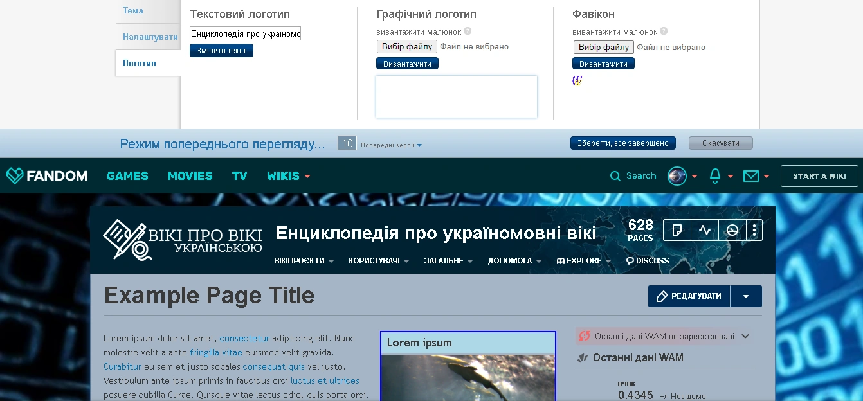This screenshot has width=863, height=401.
Task: Open the wiki activity icon
Action: tap(705, 230)
